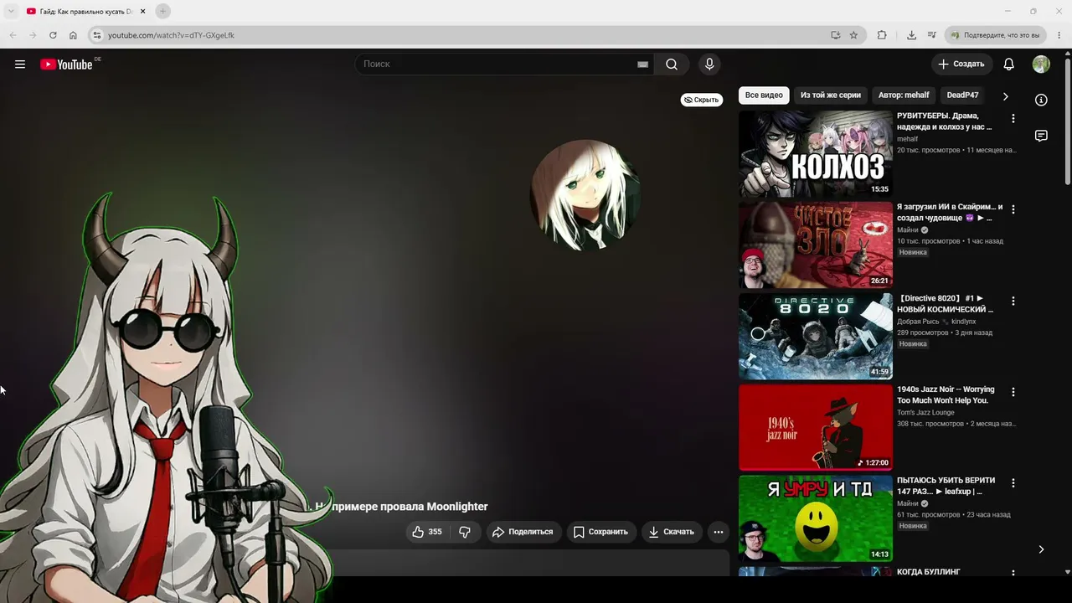Open the КОЛХОЗ video thumbnail
1072x603 pixels.
[816, 154]
